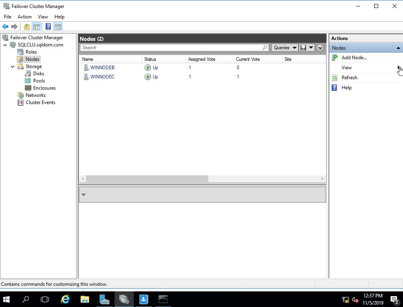This screenshot has height=307, width=403.
Task: Sort by Status column header
Action: (164, 59)
